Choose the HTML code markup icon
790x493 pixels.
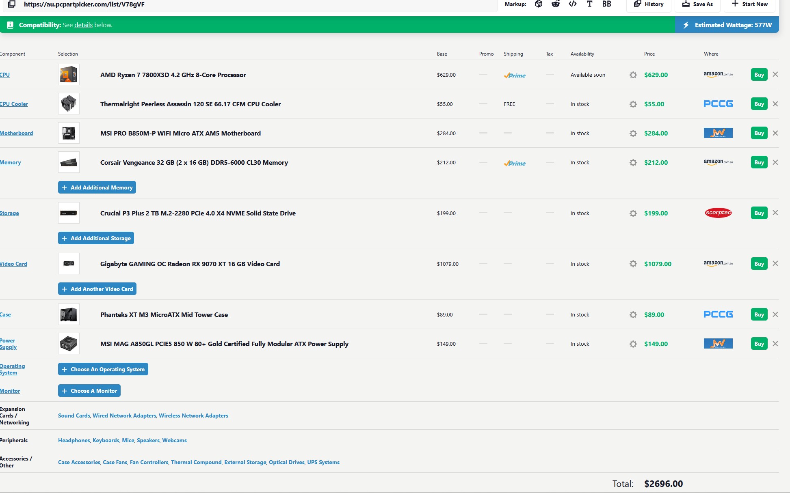coord(573,4)
